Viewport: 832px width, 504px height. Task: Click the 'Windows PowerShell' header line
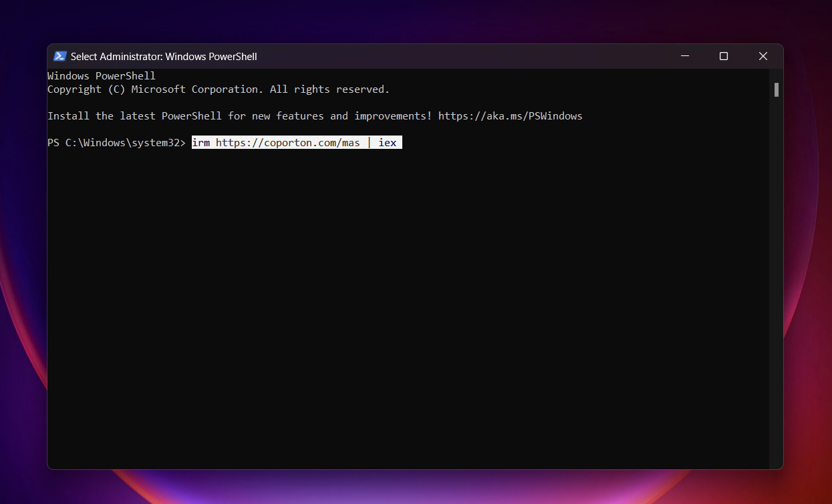(x=101, y=76)
